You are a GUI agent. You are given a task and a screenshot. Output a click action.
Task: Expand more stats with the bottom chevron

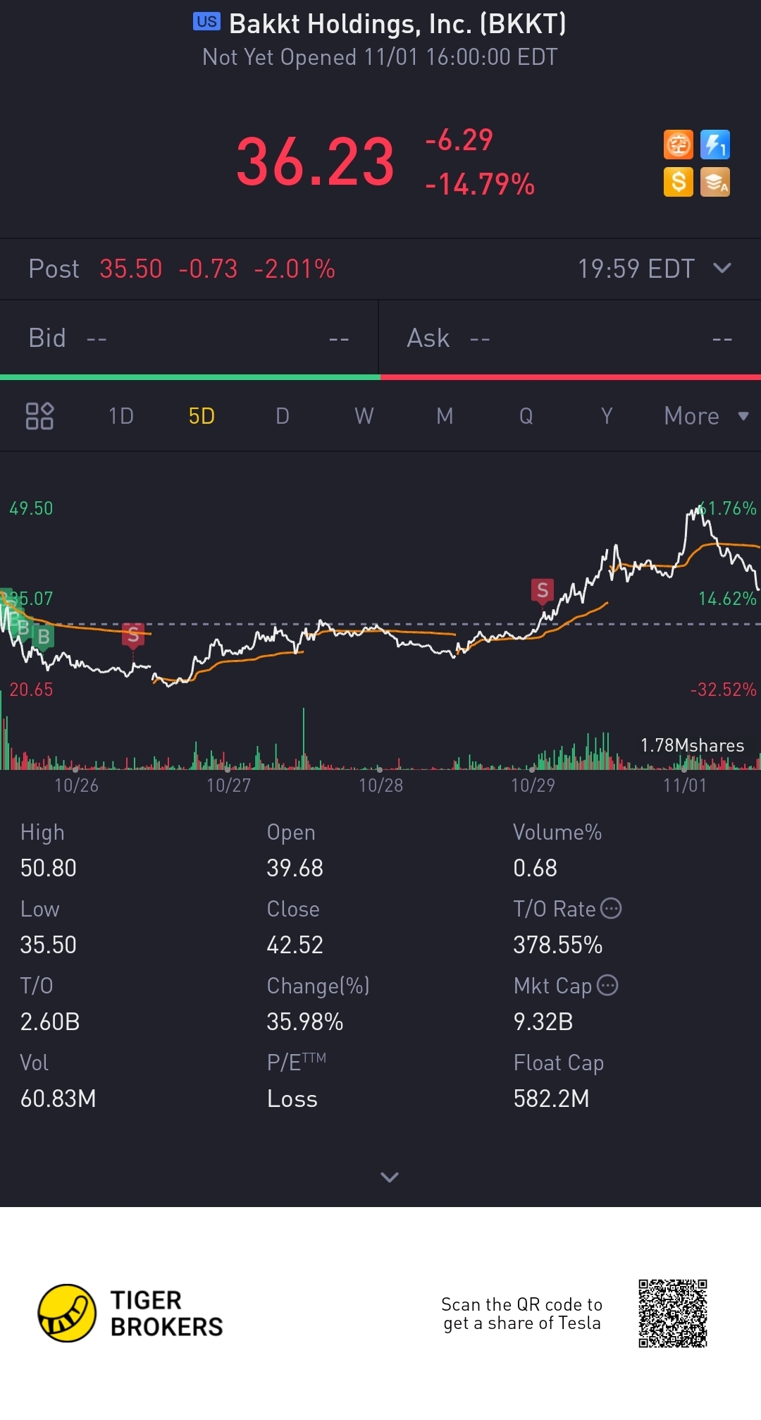pos(390,1177)
